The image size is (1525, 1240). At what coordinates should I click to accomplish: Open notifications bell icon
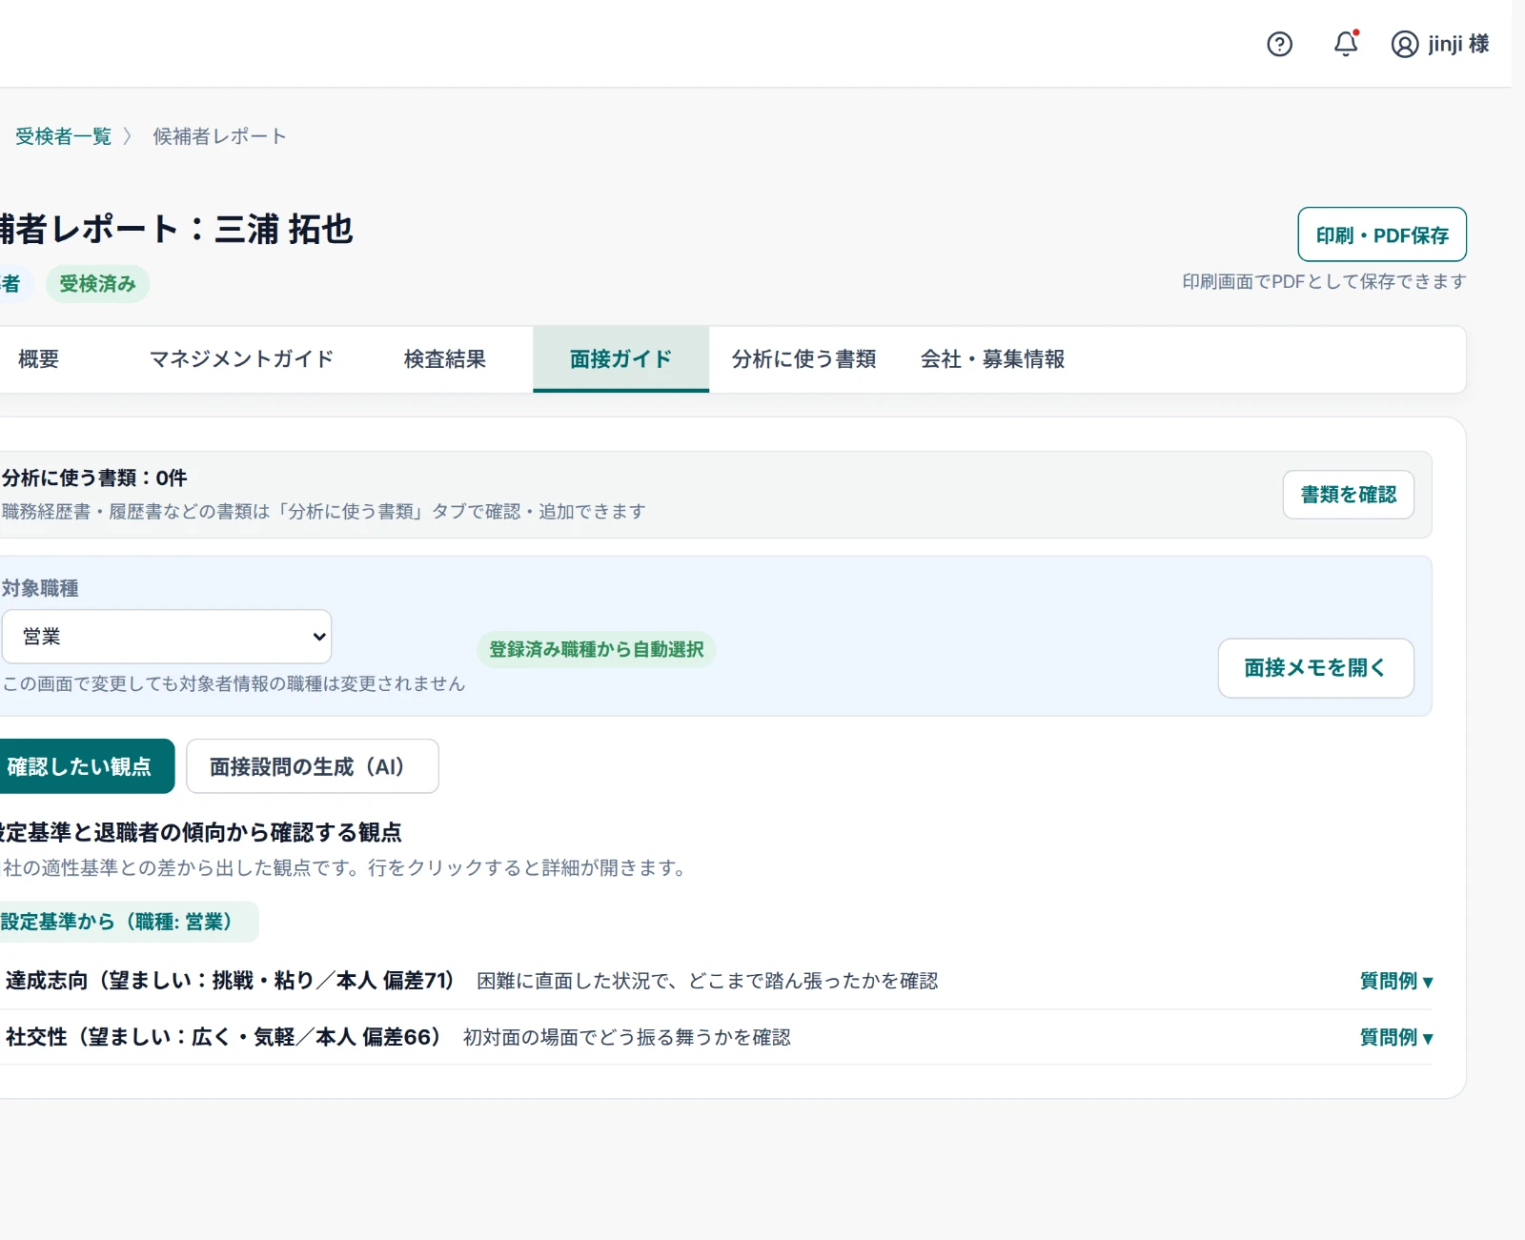pyautogui.click(x=1346, y=44)
